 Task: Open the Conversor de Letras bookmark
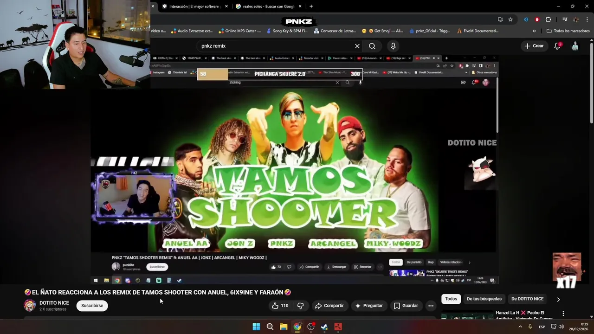[335, 31]
